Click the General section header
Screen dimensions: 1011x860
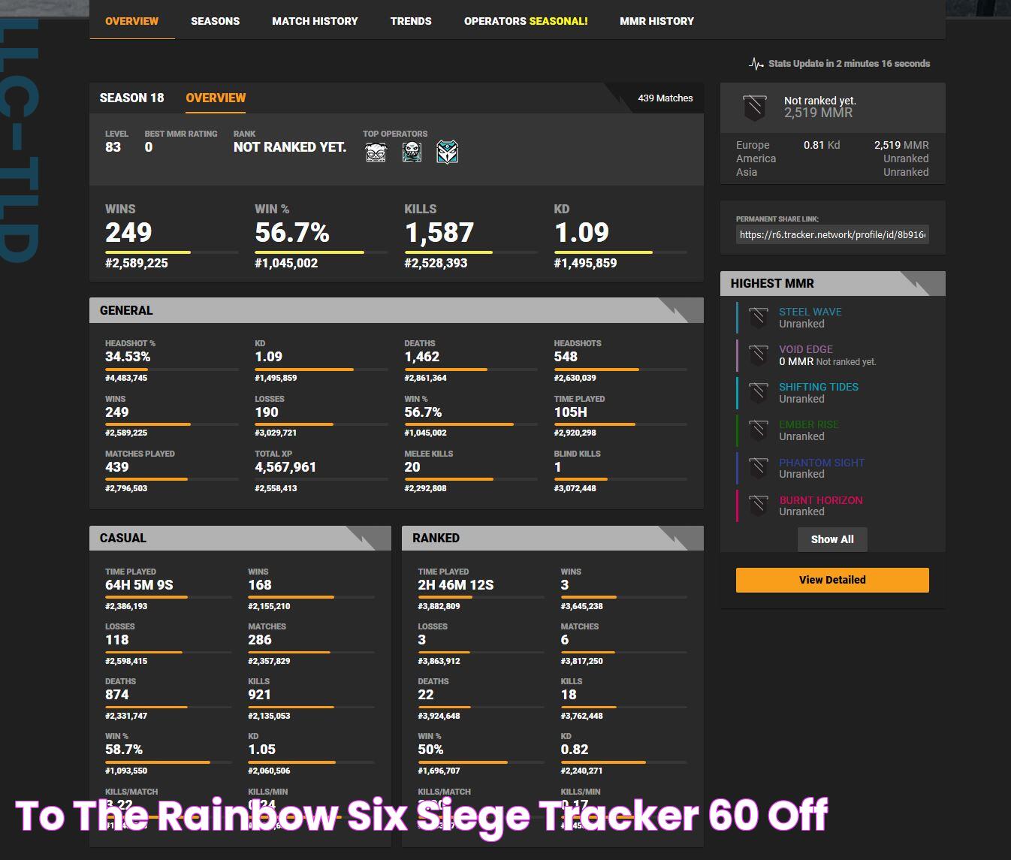pos(397,310)
